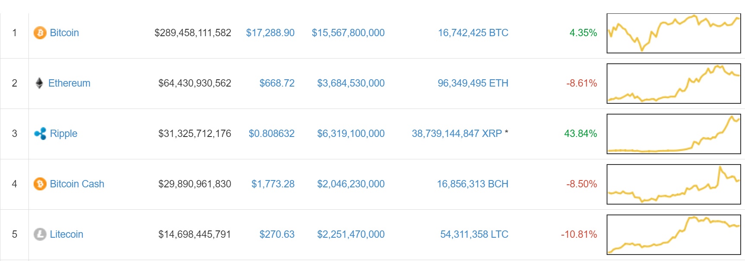Image resolution: width=745 pixels, height=261 pixels.
Task: Click the Bitcoin Cash coin icon
Action: pyautogui.click(x=40, y=184)
